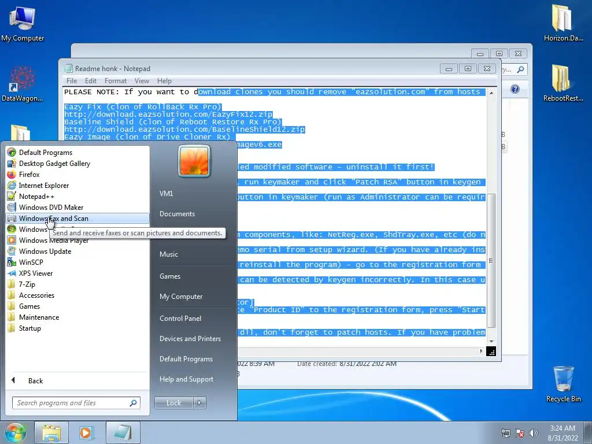
Task: Select the DataWagon desktop shortcut
Action: coord(23,83)
